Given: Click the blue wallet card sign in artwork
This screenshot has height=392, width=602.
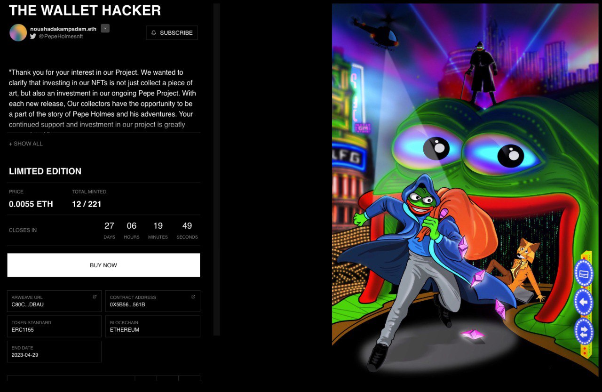Looking at the screenshot, I should (x=584, y=273).
